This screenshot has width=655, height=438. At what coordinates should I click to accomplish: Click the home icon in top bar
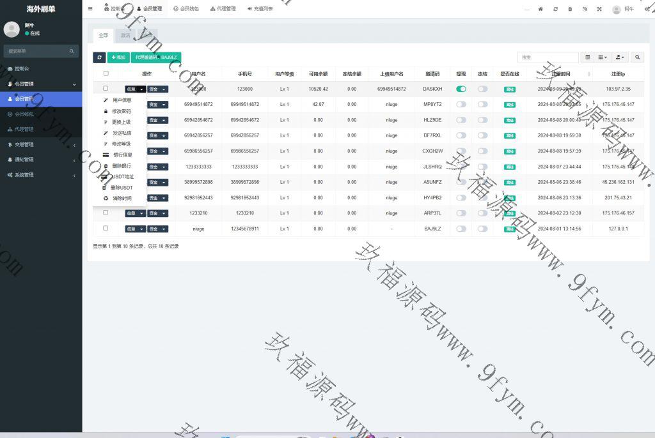[541, 9]
